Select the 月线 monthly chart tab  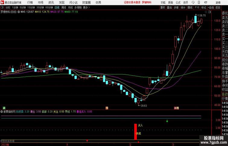(70, 7)
